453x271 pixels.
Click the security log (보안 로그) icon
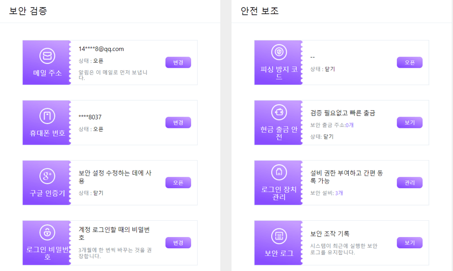279,236
